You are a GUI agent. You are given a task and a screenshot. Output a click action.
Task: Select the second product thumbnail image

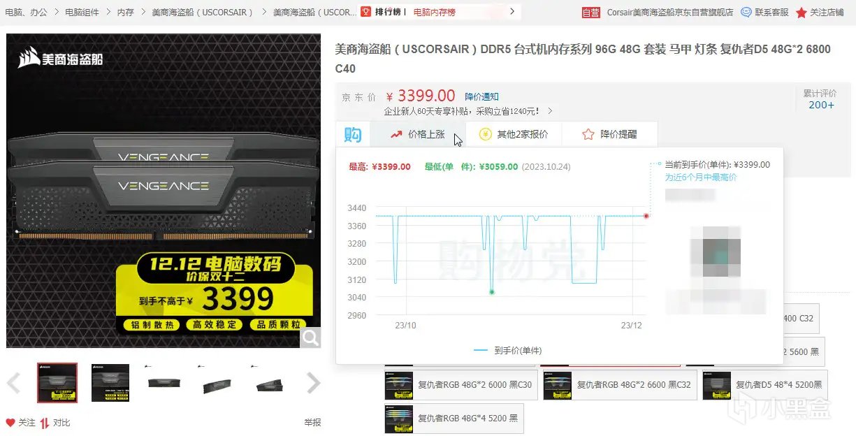click(110, 383)
